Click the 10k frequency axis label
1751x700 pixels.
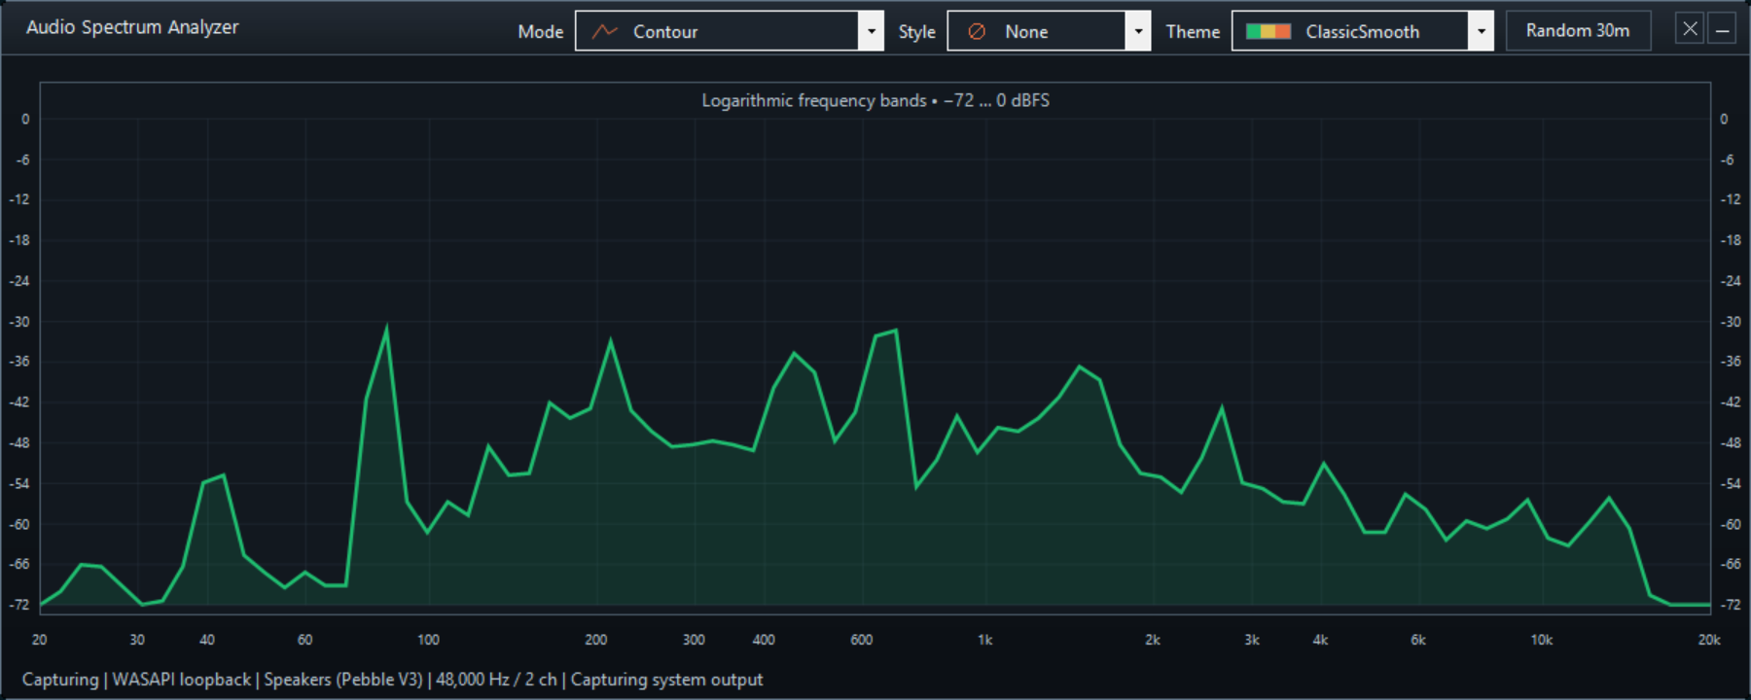click(x=1542, y=640)
